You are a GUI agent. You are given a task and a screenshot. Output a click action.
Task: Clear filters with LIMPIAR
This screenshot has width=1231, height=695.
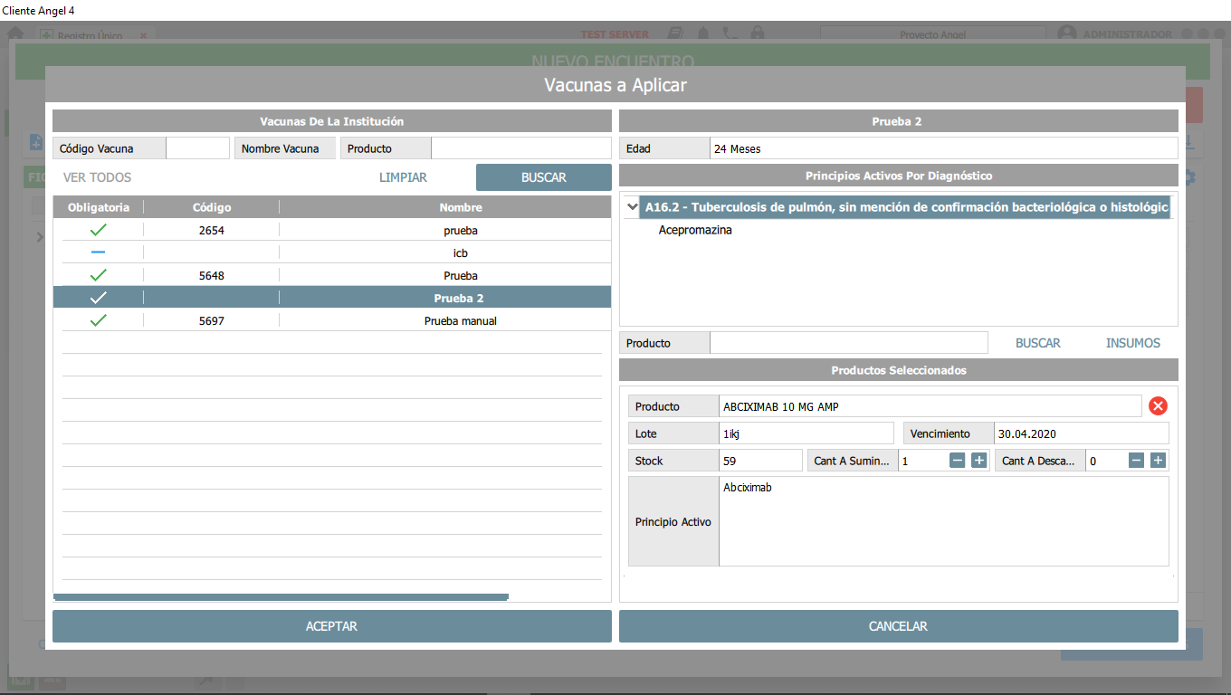(403, 177)
